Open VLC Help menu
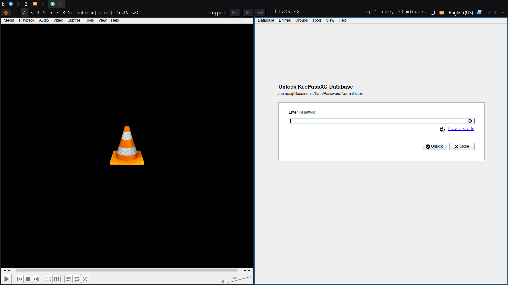 115,20
